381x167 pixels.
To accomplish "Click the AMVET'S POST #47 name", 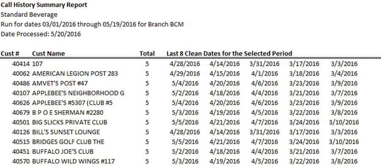I will [60, 83].
